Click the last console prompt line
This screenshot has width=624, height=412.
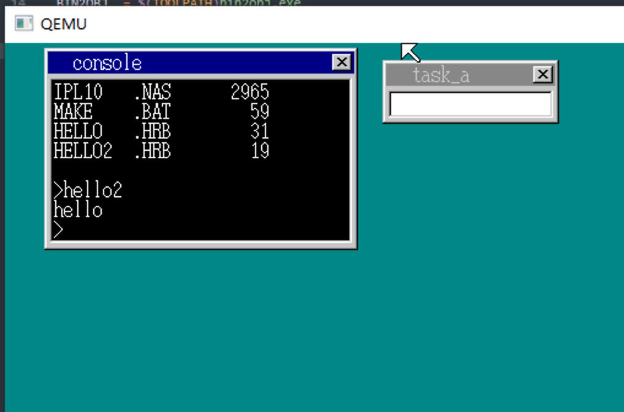tap(58, 229)
